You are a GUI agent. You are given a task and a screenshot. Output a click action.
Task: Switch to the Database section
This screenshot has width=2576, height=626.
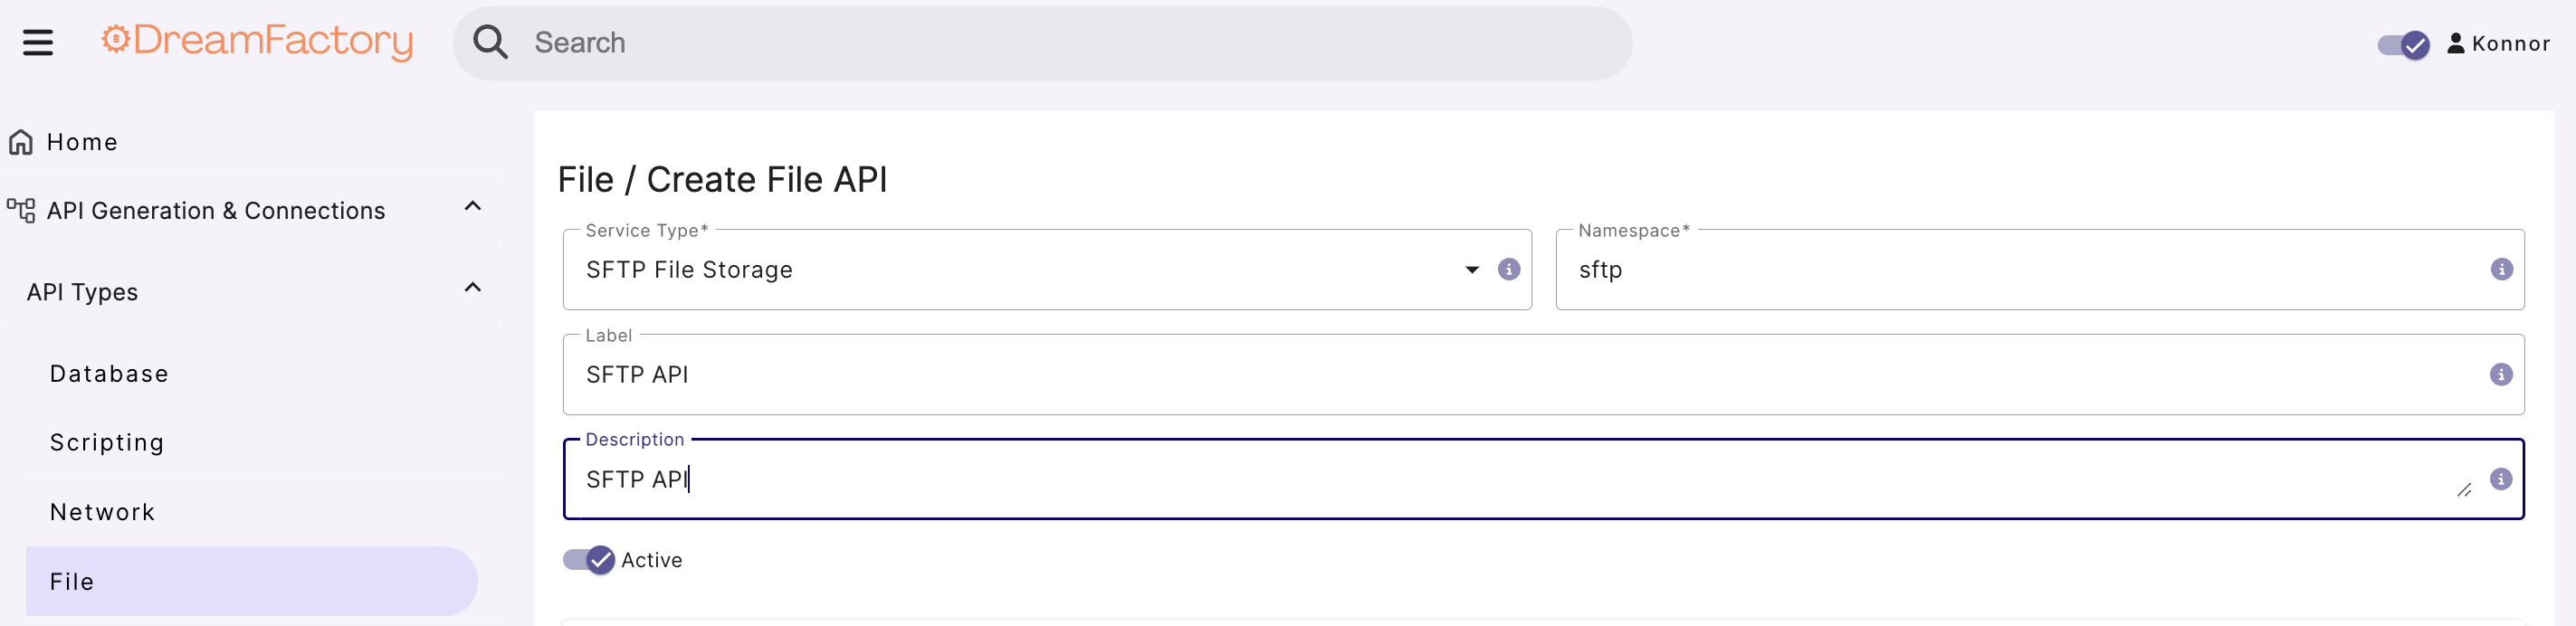[x=109, y=373]
